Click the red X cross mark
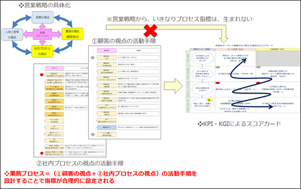The height and width of the screenshot is (189, 301). 150,31
